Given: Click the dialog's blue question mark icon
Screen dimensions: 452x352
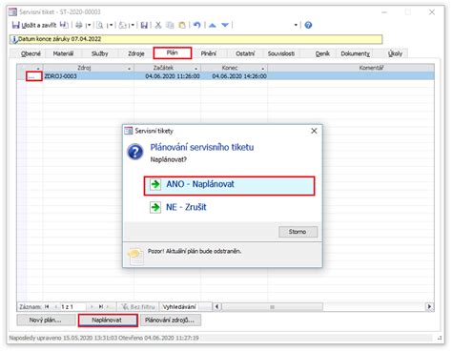Looking at the screenshot, I should (x=135, y=152).
